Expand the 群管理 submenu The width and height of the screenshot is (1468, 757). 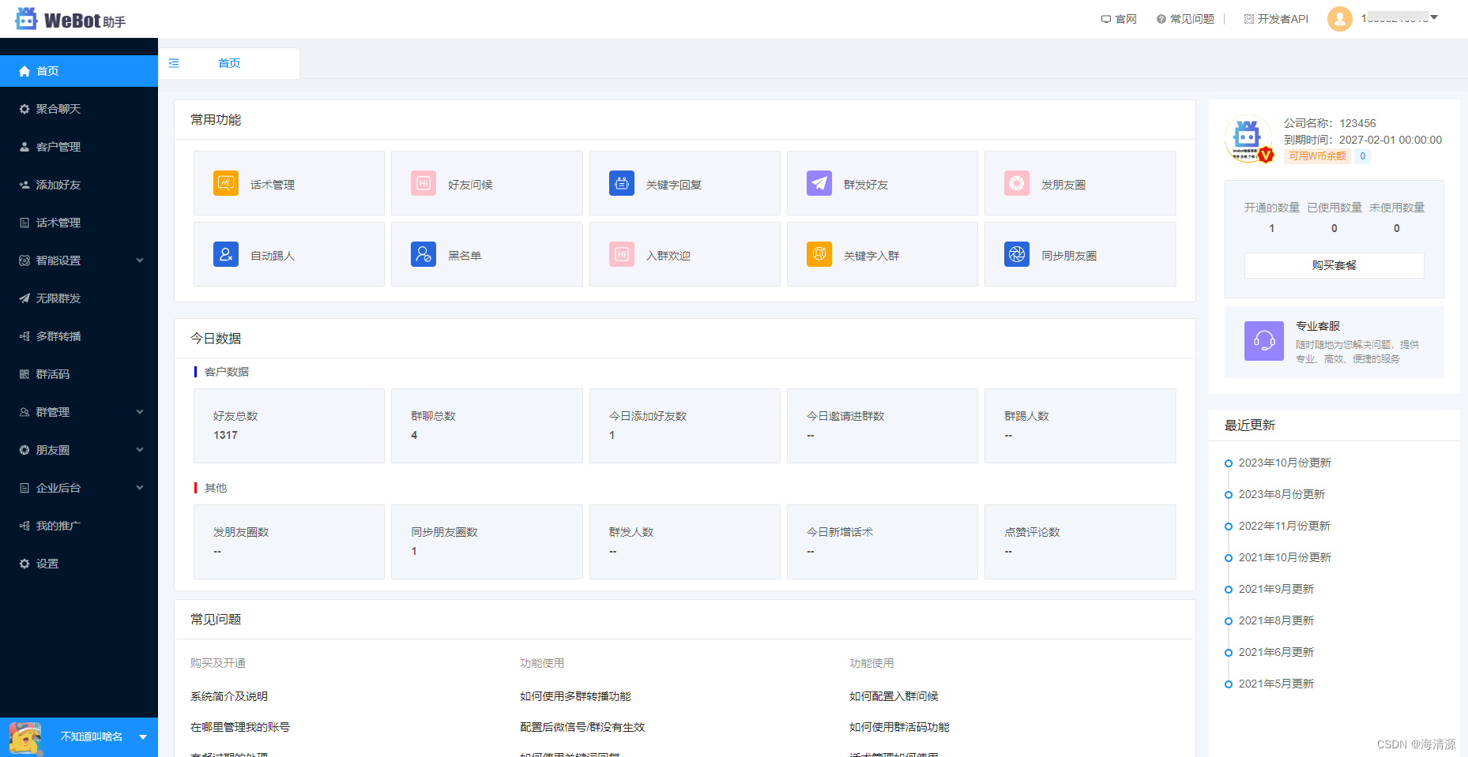79,412
